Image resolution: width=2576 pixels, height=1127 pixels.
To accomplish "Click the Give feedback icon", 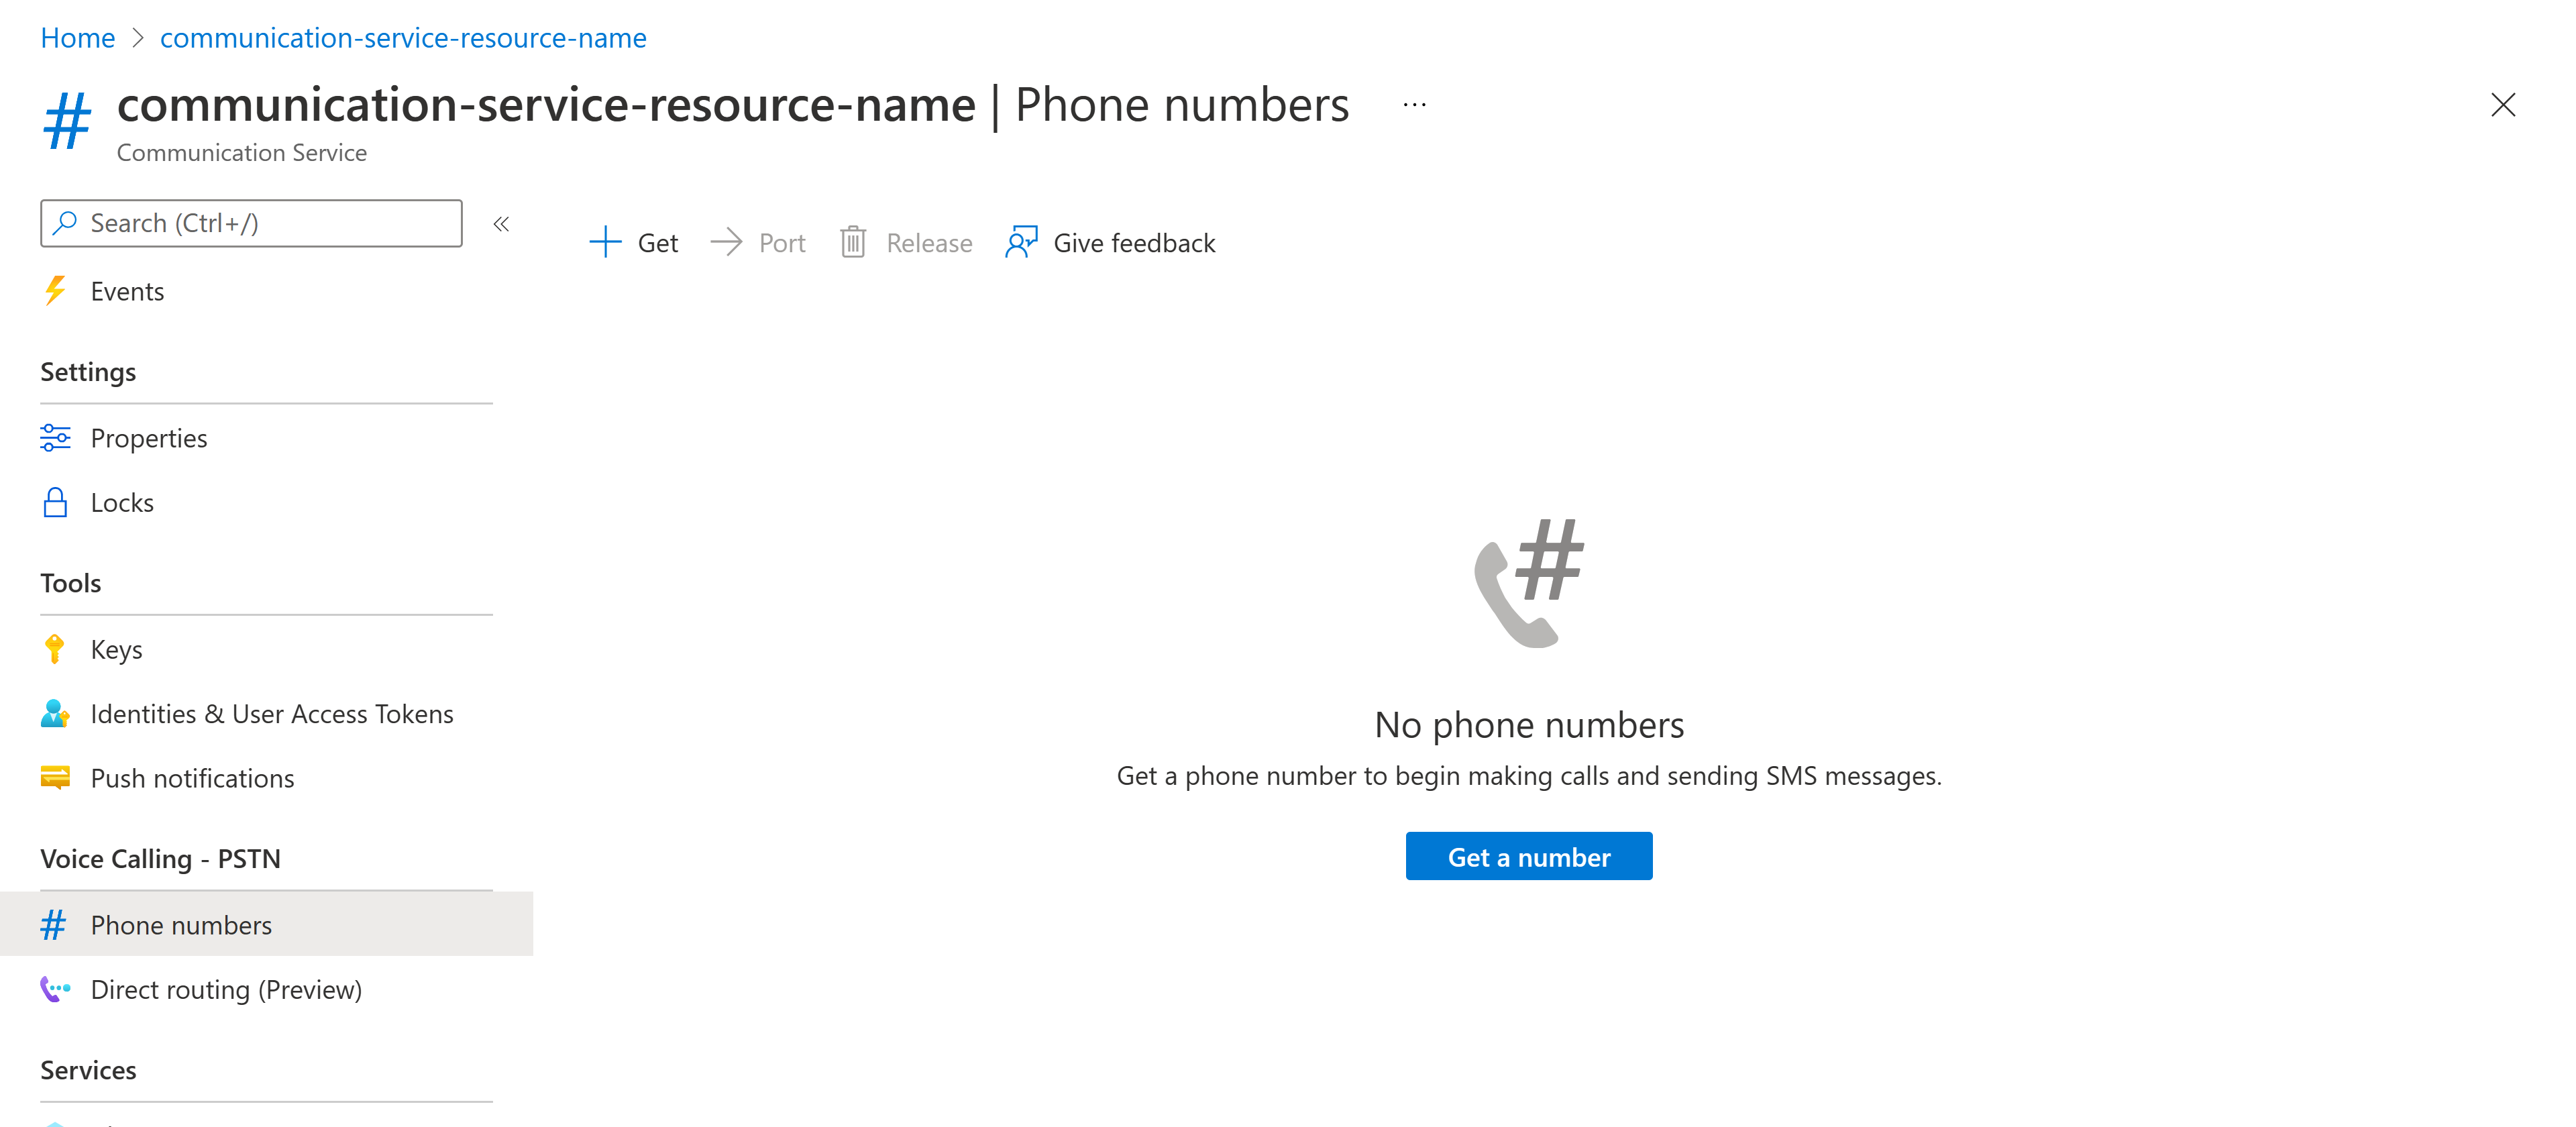I will pos(1020,241).
